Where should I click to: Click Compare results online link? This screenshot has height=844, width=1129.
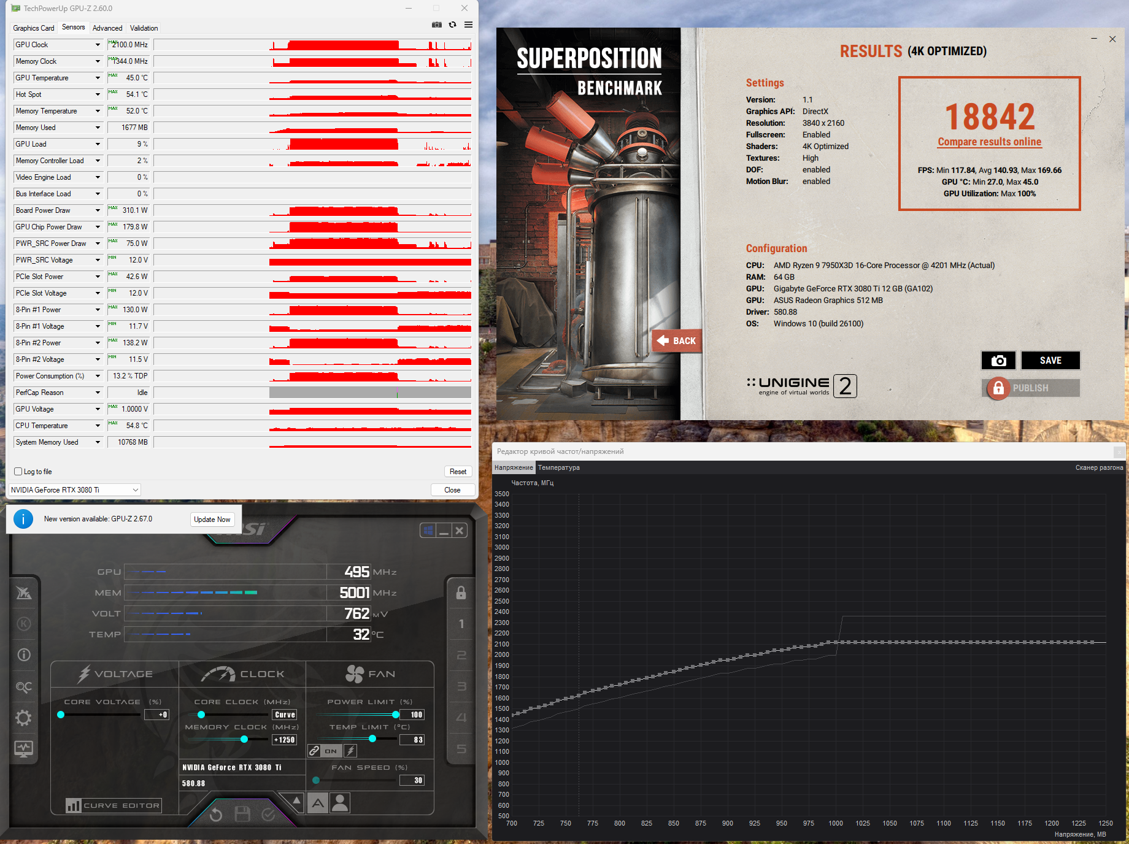pyautogui.click(x=989, y=142)
